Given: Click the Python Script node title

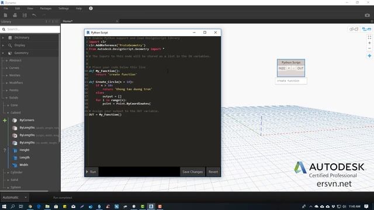Looking at the screenshot, I should (x=291, y=62).
